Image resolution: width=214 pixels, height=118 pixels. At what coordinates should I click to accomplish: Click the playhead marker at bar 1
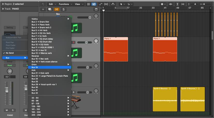tap(103, 10)
